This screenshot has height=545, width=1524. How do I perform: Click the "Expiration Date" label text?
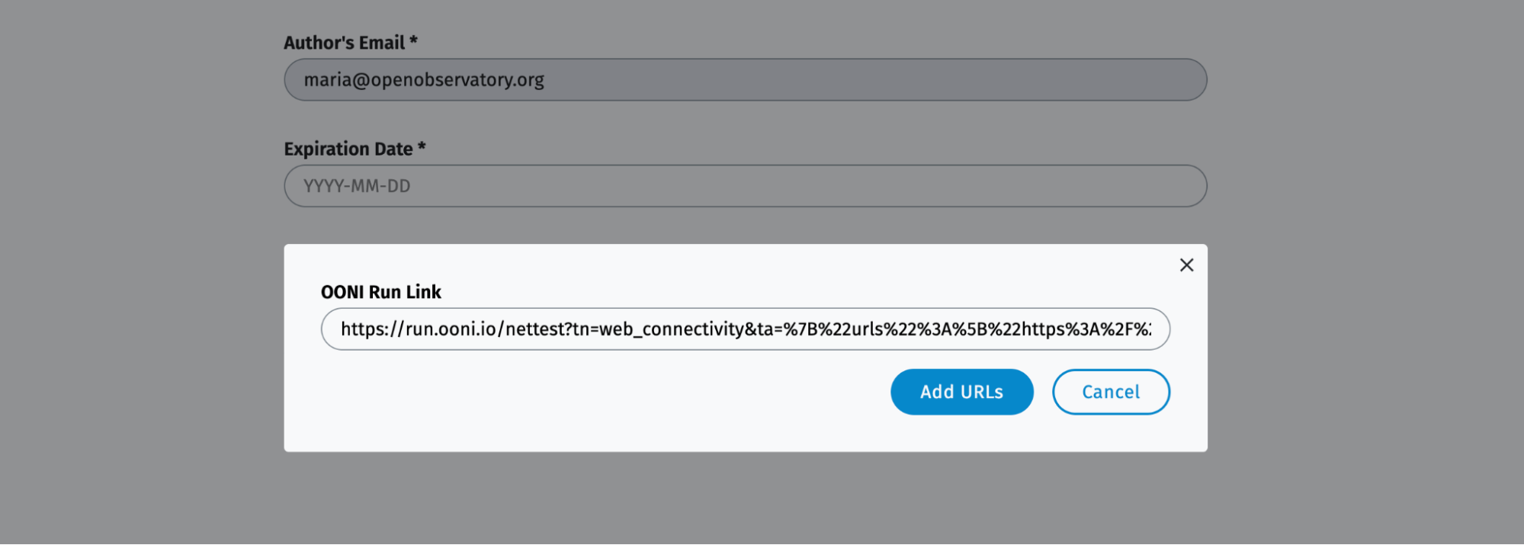[348, 149]
